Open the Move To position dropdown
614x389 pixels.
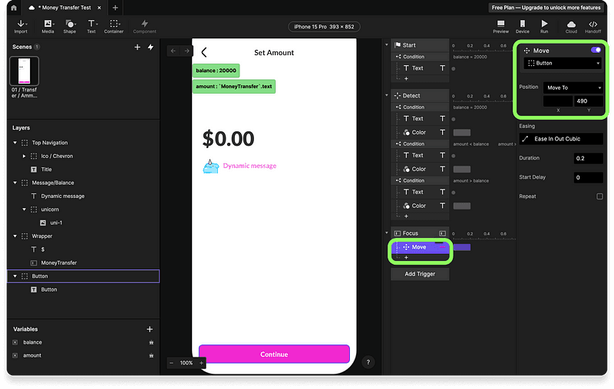[x=573, y=87]
